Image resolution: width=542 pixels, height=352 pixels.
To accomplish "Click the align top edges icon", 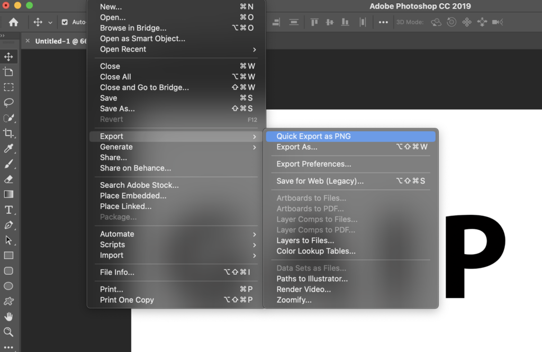I will pyautogui.click(x=314, y=22).
